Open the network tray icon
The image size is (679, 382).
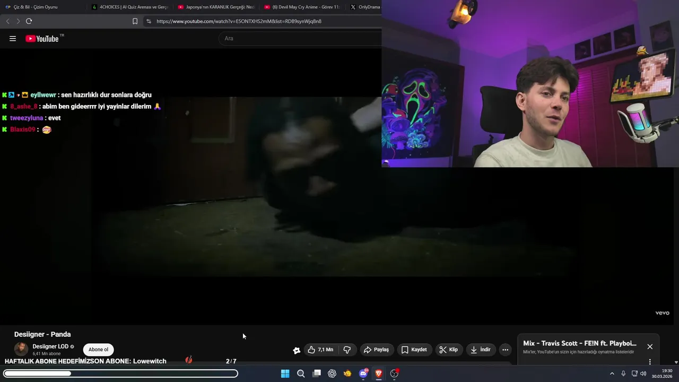[634, 374]
